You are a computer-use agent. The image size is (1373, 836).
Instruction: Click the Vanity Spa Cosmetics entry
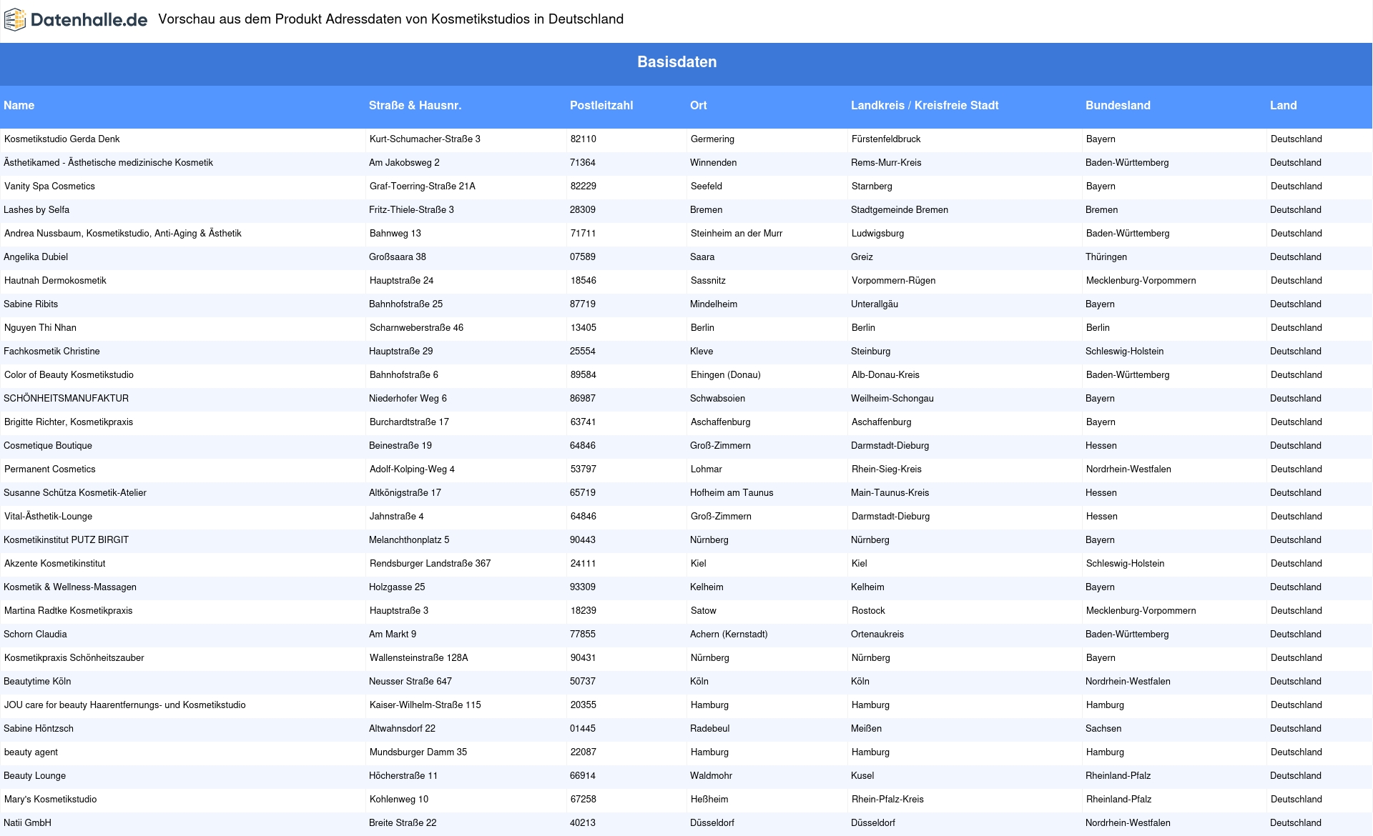[49, 186]
